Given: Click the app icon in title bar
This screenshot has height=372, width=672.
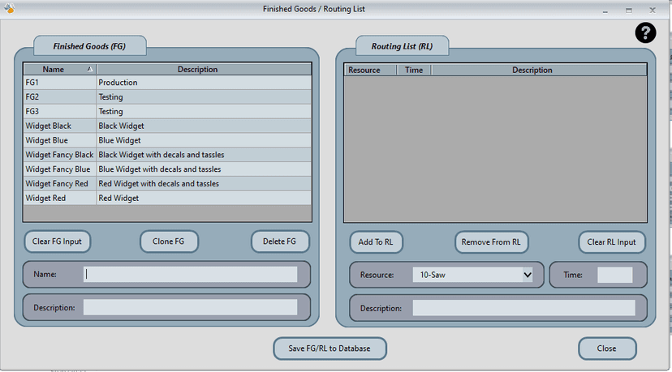Looking at the screenshot, I should tap(9, 9).
